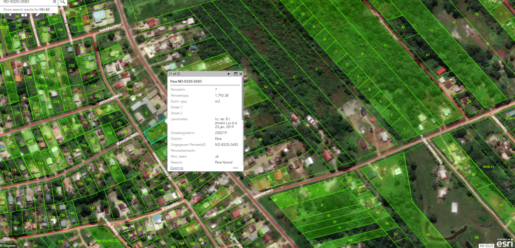Screen dimensions: 515x248
Task: Click the esri logo
Action: coord(504,243)
